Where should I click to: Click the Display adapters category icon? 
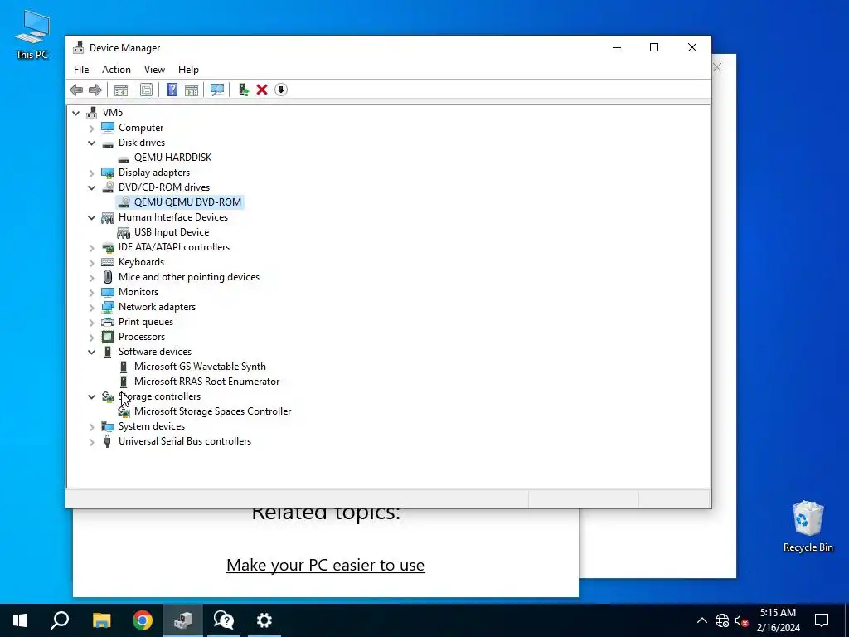click(108, 173)
